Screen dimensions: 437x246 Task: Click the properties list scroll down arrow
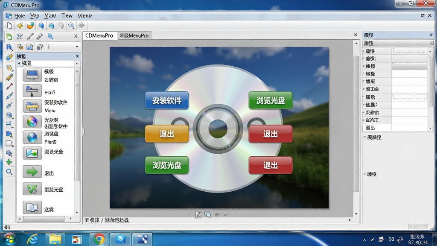[x=430, y=128]
